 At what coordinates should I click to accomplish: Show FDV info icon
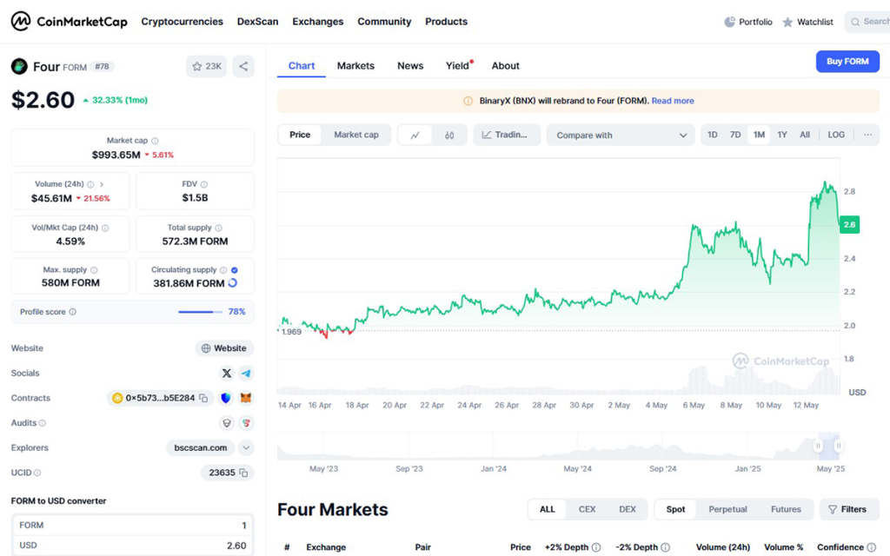204,184
